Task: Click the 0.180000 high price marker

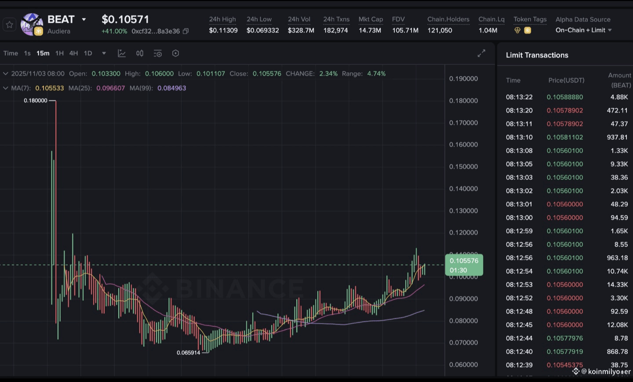Action: coord(36,100)
